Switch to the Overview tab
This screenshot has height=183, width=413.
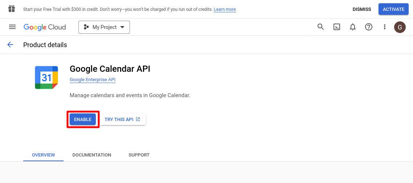click(44, 155)
